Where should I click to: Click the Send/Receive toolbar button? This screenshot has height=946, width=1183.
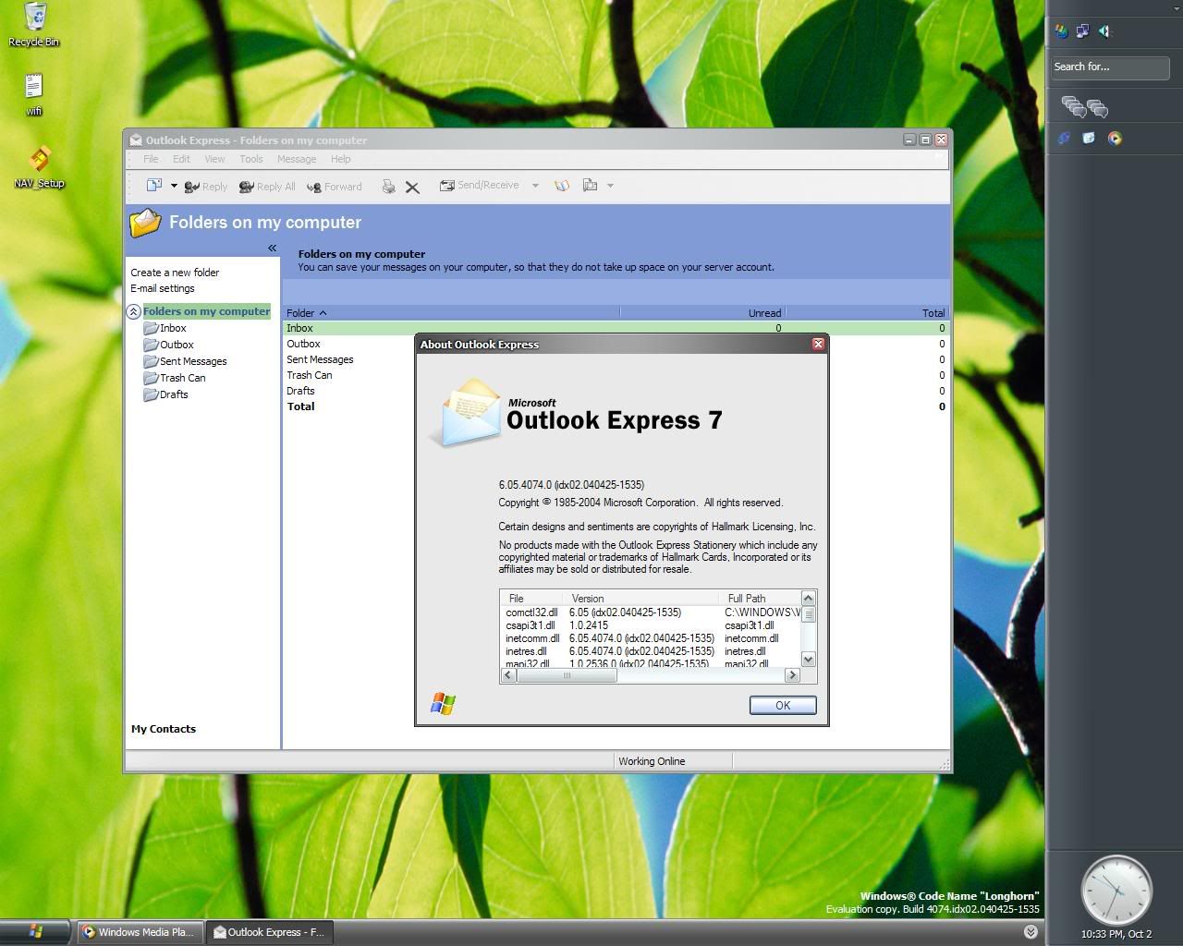(x=479, y=186)
